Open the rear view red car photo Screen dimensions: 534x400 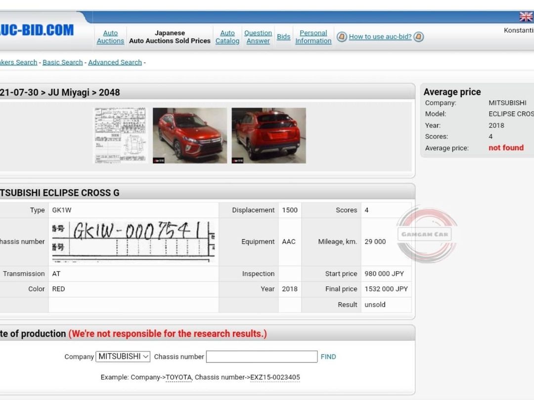click(x=268, y=135)
